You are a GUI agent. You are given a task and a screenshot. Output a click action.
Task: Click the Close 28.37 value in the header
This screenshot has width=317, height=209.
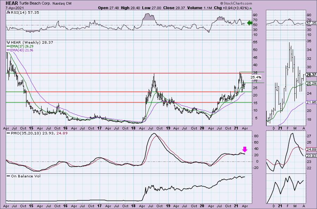(174, 8)
